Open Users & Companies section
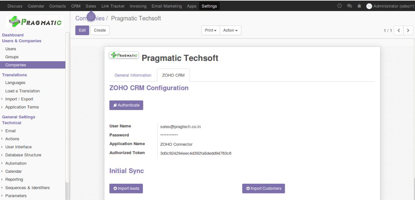The width and height of the screenshot is (415, 200). click(x=22, y=41)
